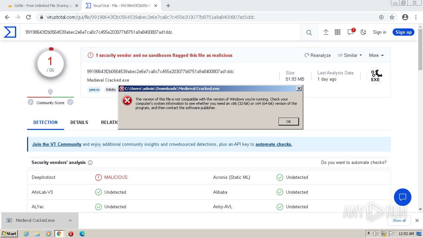Open the apps grid icon
Image resolution: width=423 pixels, height=238 pixels.
[x=337, y=32]
